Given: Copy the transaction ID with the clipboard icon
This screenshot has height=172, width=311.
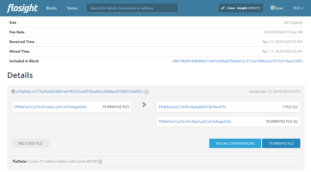Looking at the screenshot, I should click(x=147, y=92).
